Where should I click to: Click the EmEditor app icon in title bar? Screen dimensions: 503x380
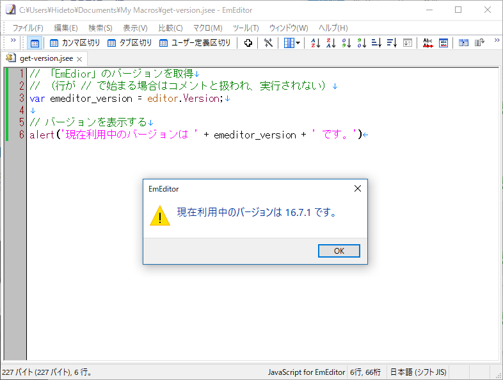coord(11,10)
